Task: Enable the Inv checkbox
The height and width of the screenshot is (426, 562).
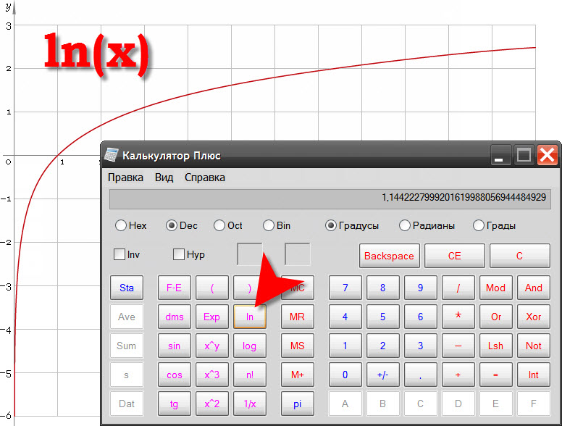Action: [x=120, y=254]
